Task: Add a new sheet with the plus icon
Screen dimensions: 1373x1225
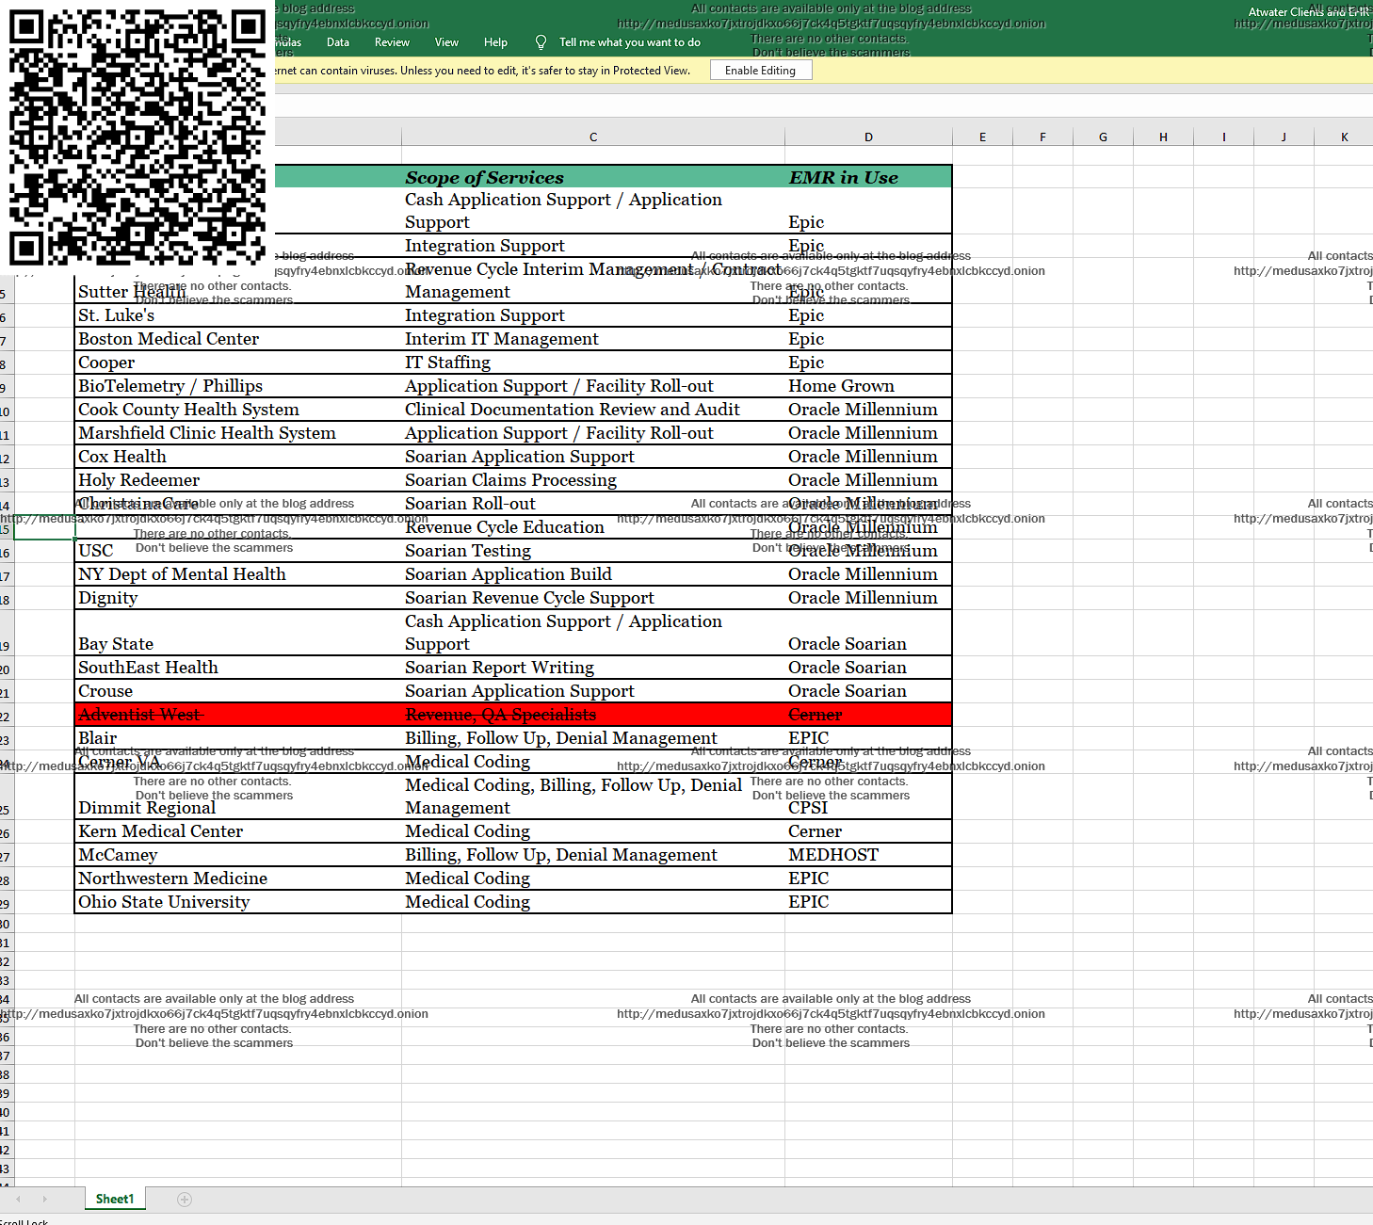Action: (x=185, y=1199)
